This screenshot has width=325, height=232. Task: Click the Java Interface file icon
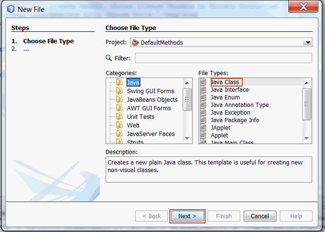[203, 90]
